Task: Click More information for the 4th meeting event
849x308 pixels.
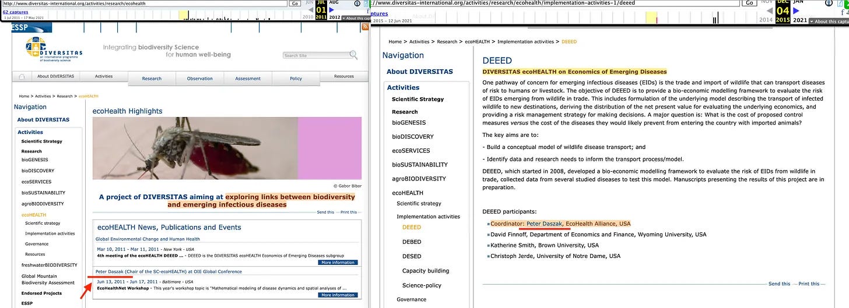Action: click(x=338, y=263)
